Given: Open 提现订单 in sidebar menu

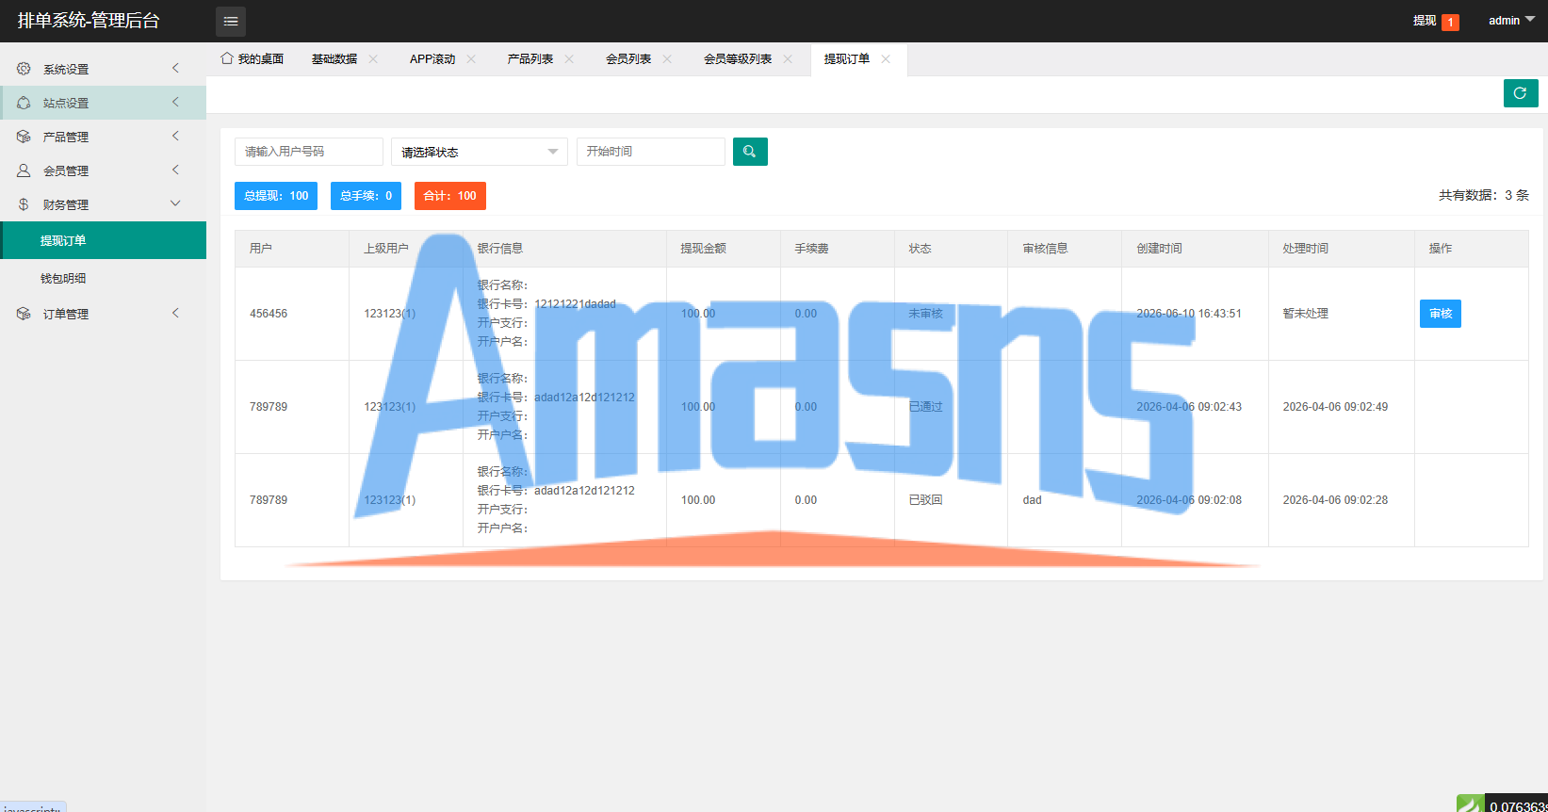Looking at the screenshot, I should tap(104, 240).
